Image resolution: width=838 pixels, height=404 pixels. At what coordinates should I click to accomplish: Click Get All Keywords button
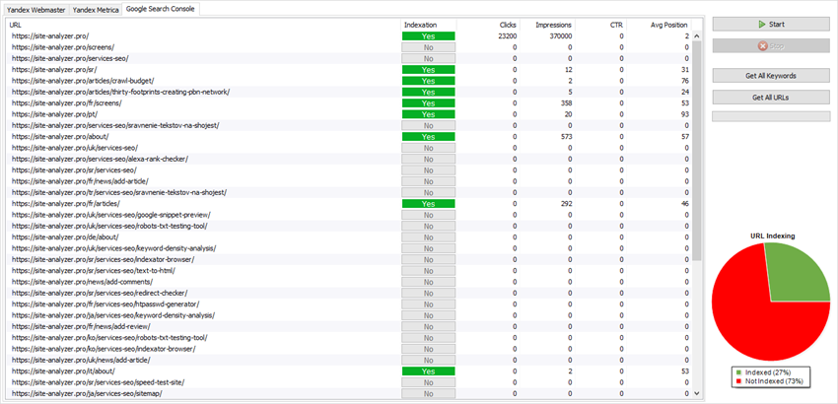771,76
